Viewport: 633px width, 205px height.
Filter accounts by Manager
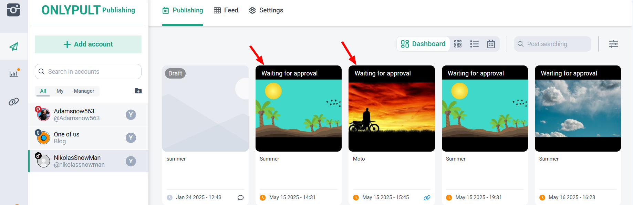tap(84, 91)
